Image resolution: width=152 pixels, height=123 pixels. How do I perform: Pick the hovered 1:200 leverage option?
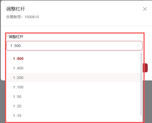tap(74, 78)
